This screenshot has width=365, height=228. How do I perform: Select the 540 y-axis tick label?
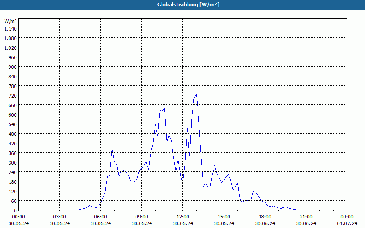(13, 124)
